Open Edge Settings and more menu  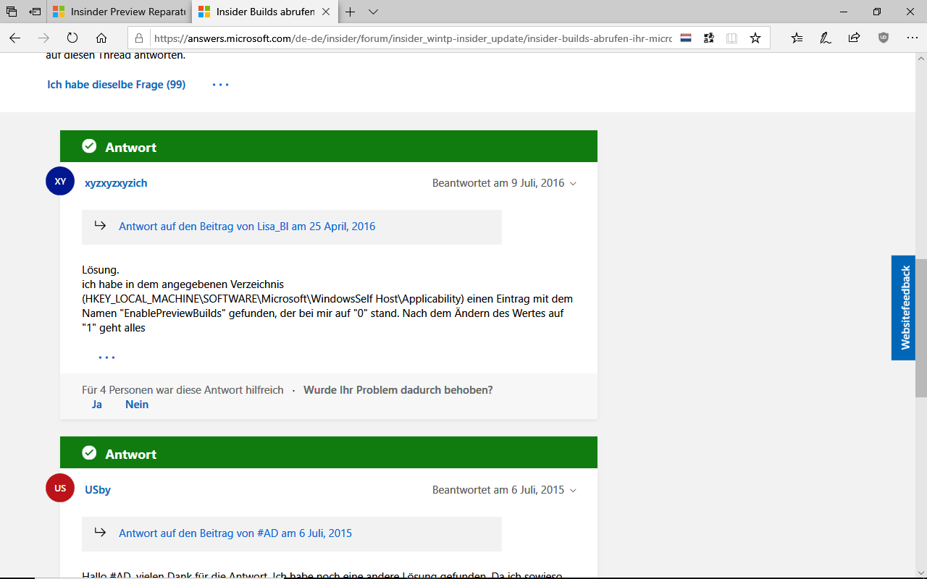click(x=912, y=38)
